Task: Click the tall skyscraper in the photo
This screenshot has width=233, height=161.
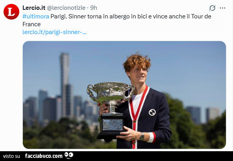Action: 65,85
